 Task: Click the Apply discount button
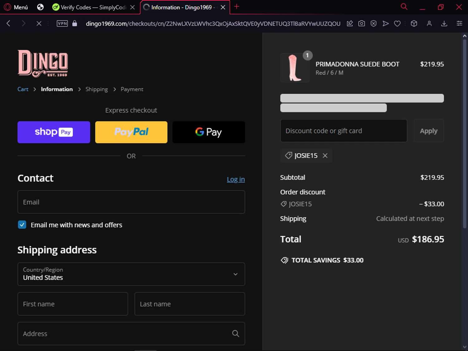tap(429, 131)
